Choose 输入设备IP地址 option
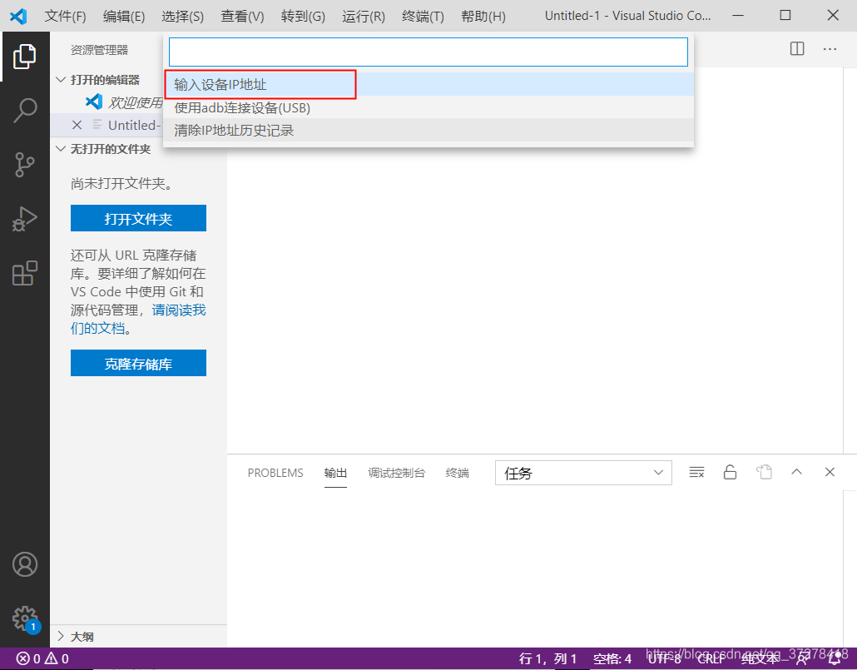The height and width of the screenshot is (670, 857). (x=428, y=84)
